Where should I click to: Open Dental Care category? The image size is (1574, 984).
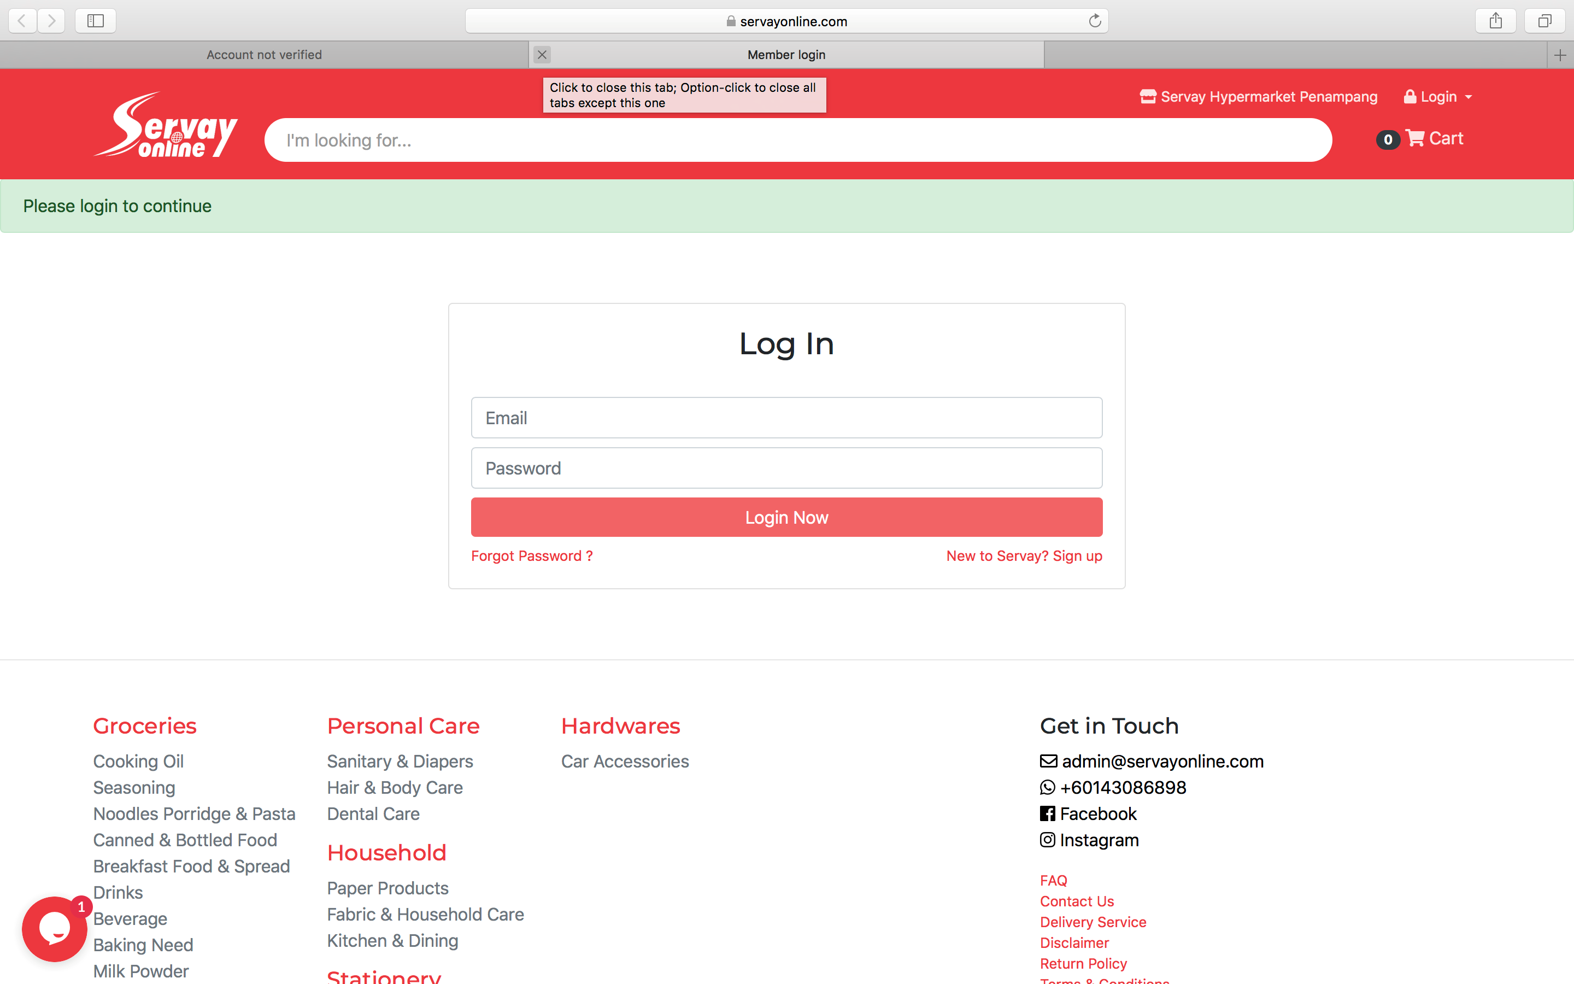tap(373, 813)
